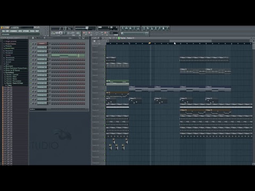Click the song position slider
This screenshot has height=191, width=255.
[x=86, y=28]
